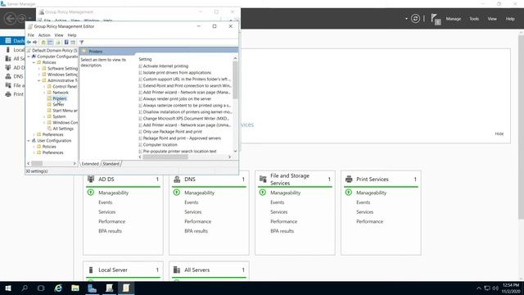Click the Back arrow in the editor toolbar

(x=29, y=43)
